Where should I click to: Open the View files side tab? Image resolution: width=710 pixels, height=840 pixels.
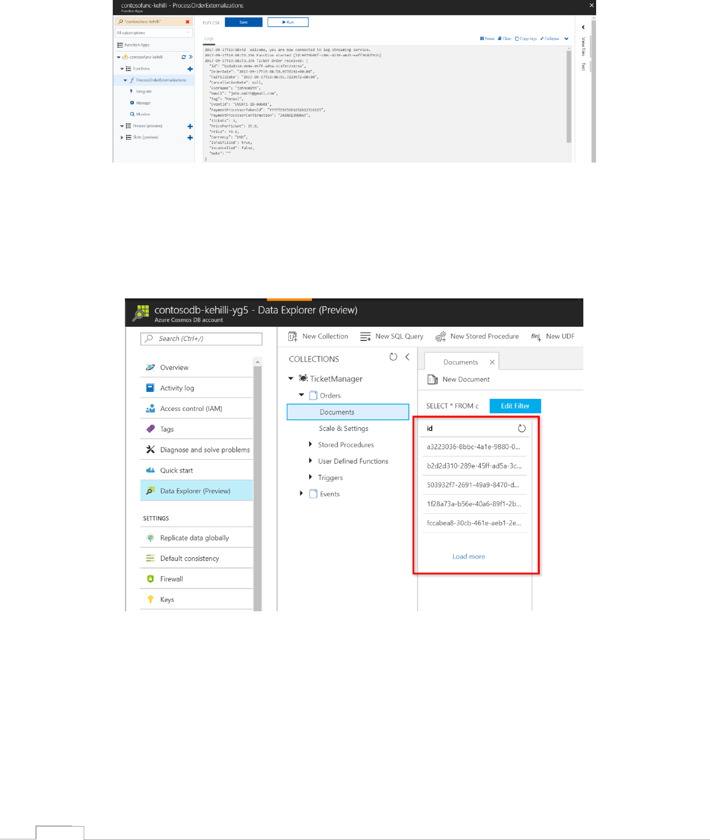click(x=583, y=47)
